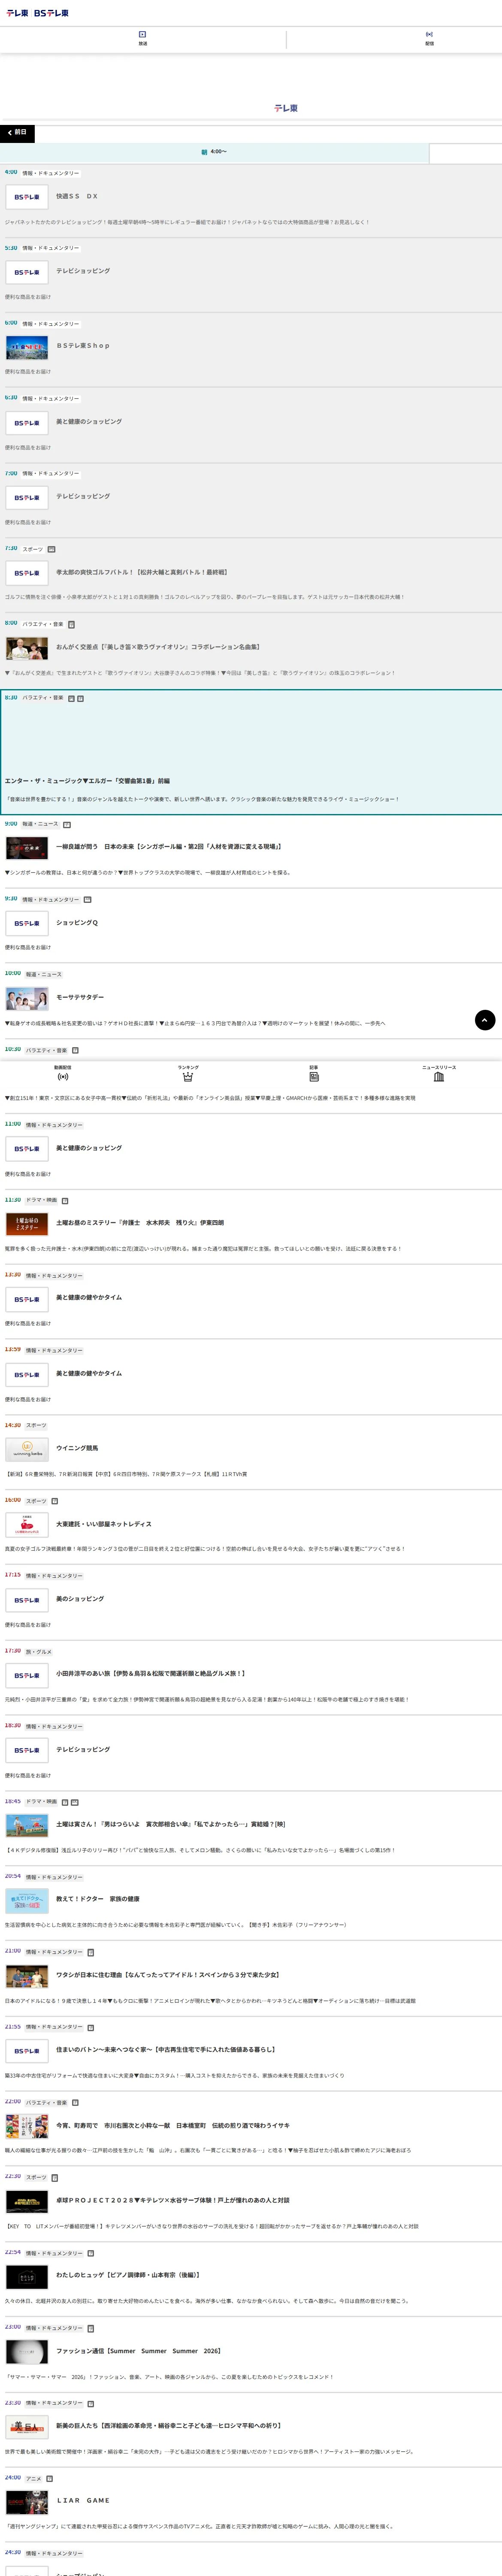Select the 朝 4:00〜 time tab
This screenshot has width=502, height=2576.
[214, 152]
